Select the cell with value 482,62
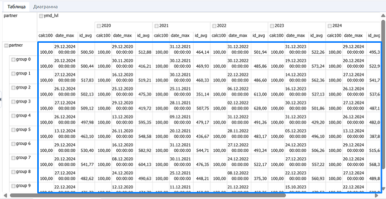The height and width of the screenshot is (199, 386). (87, 175)
